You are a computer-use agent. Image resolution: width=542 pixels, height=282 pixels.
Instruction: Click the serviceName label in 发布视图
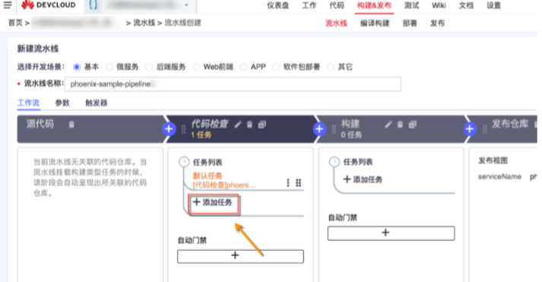pyautogui.click(x=499, y=176)
